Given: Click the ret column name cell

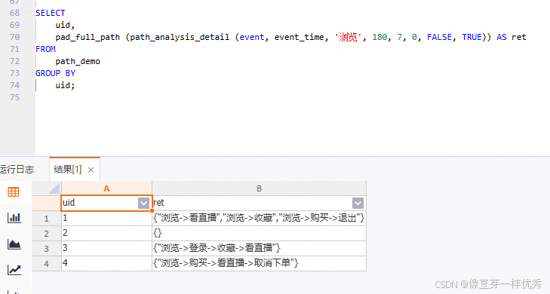Looking at the screenshot, I should 260,203.
